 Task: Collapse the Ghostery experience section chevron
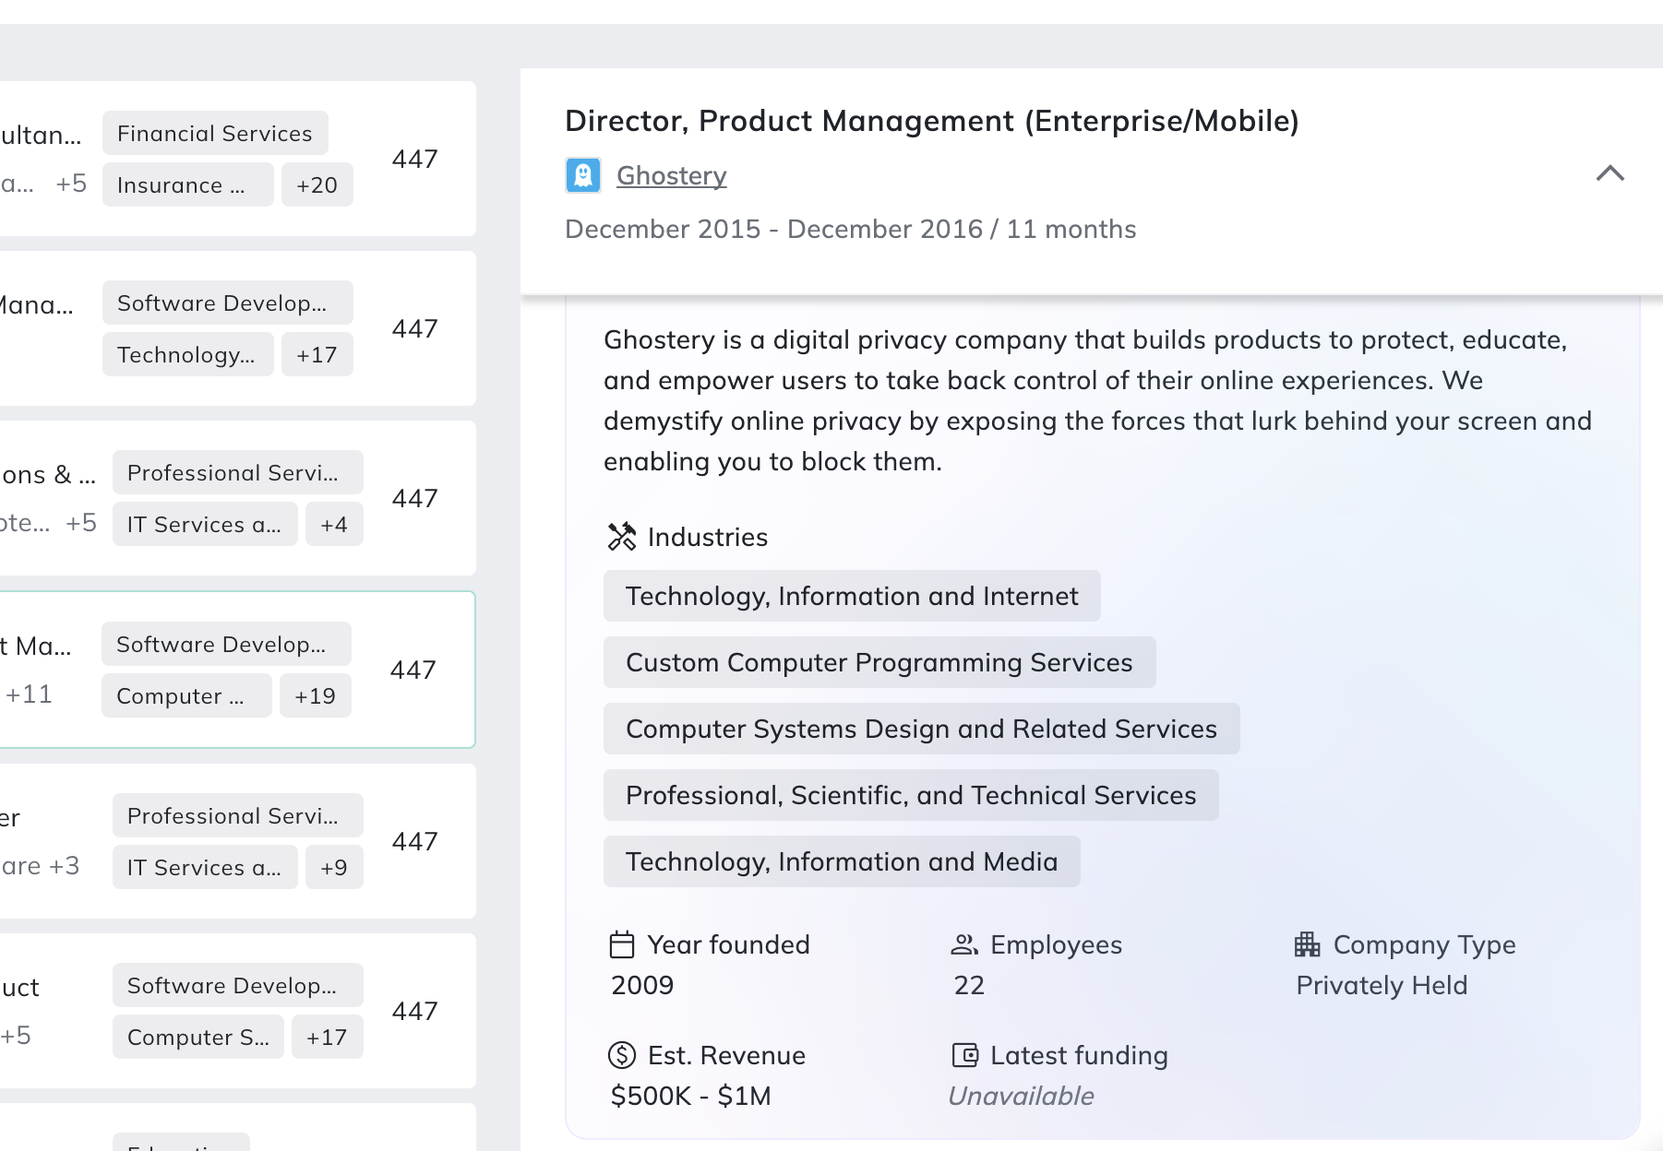[x=1610, y=173]
